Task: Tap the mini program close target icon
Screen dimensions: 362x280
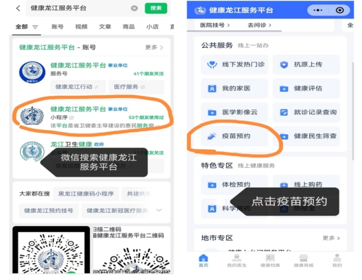Action: click(339, 10)
